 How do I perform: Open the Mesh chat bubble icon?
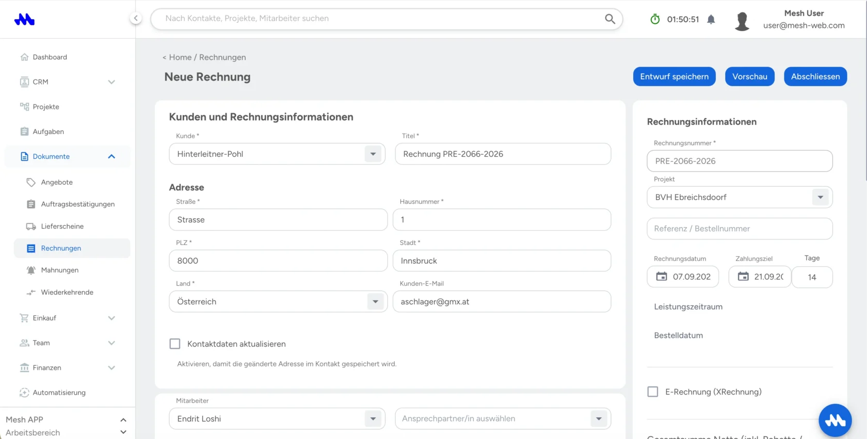tap(835, 420)
